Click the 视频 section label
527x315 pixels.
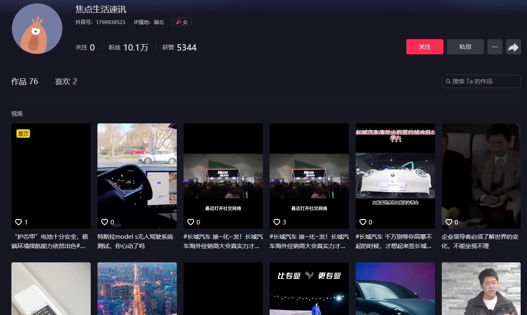(x=17, y=114)
